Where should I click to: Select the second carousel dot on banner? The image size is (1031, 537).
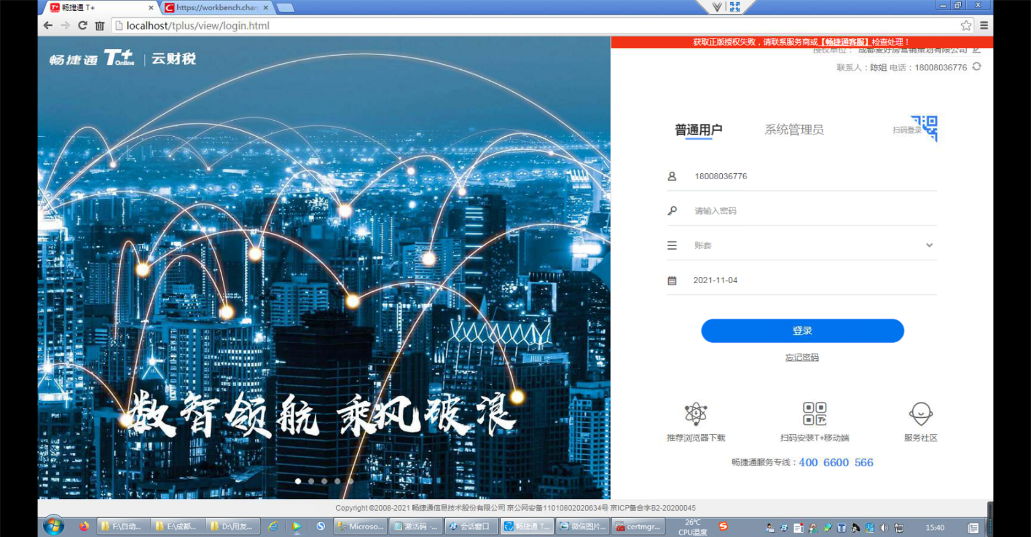coord(311,481)
